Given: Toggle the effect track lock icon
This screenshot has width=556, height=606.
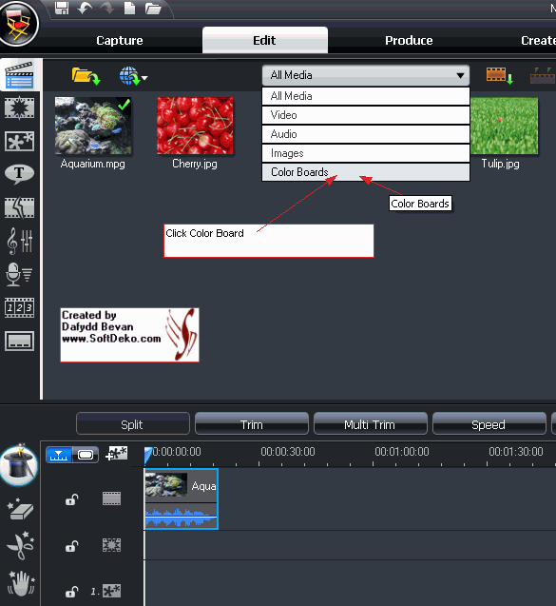Looking at the screenshot, I should (72, 546).
